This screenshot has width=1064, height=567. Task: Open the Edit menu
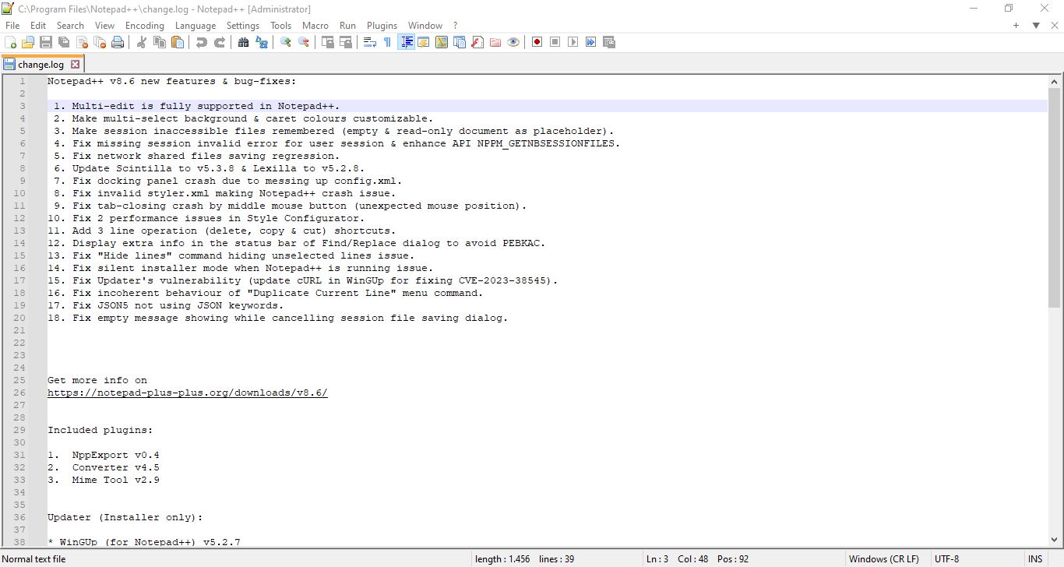coord(38,26)
